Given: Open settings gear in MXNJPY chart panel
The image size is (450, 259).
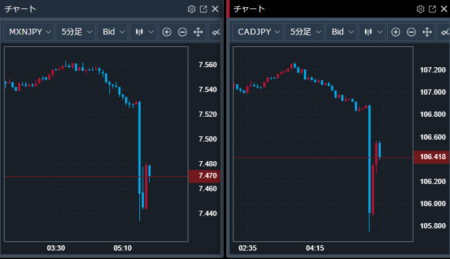Looking at the screenshot, I should pos(192,9).
